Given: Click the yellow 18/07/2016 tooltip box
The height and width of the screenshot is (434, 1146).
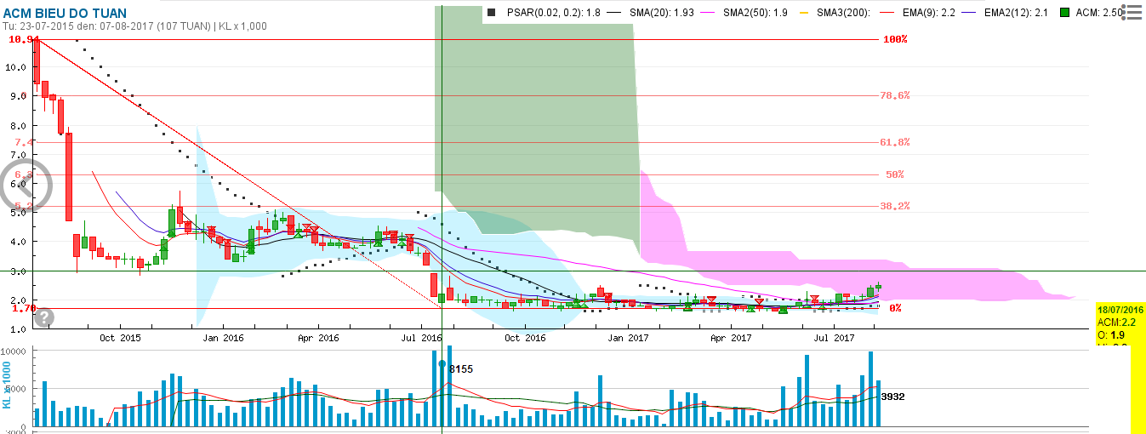Looking at the screenshot, I should coord(1120,324).
